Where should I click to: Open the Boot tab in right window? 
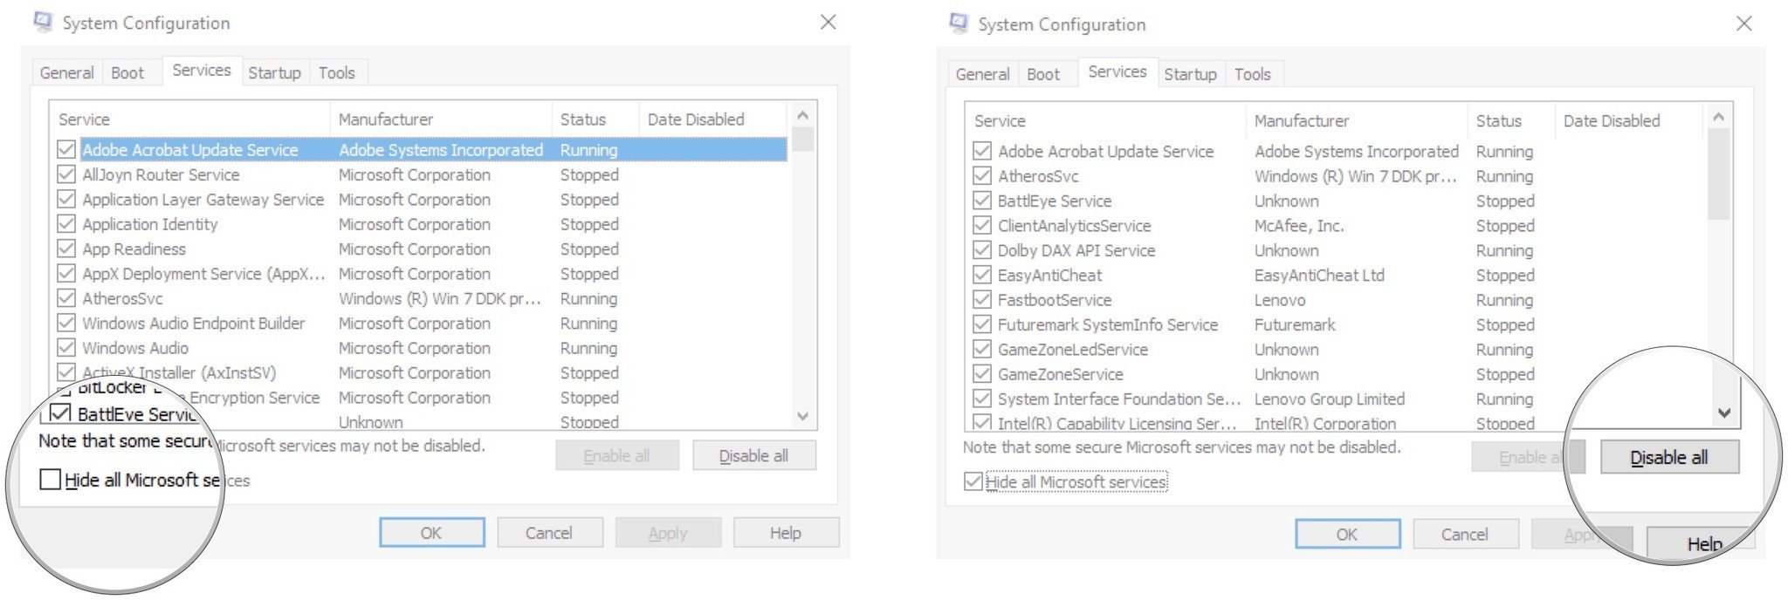click(x=1043, y=74)
